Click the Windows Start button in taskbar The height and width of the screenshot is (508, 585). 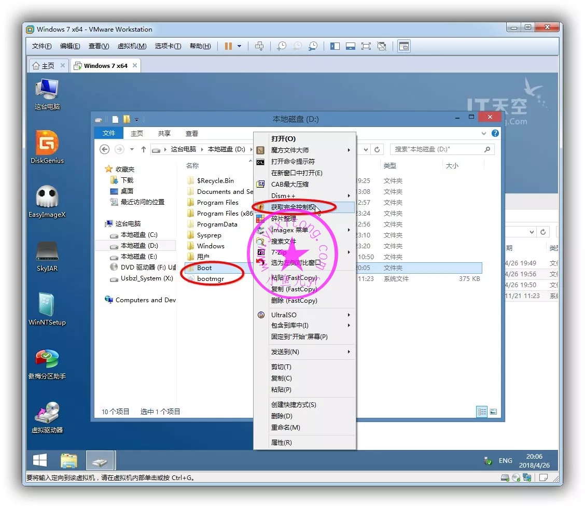click(40, 460)
